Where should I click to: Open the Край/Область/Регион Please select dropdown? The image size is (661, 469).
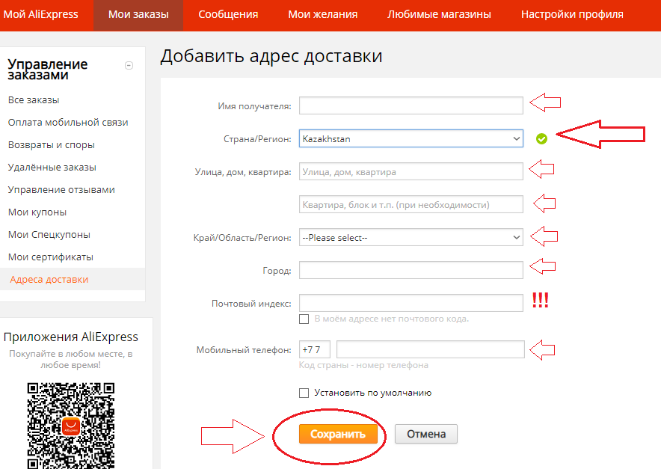tap(411, 237)
